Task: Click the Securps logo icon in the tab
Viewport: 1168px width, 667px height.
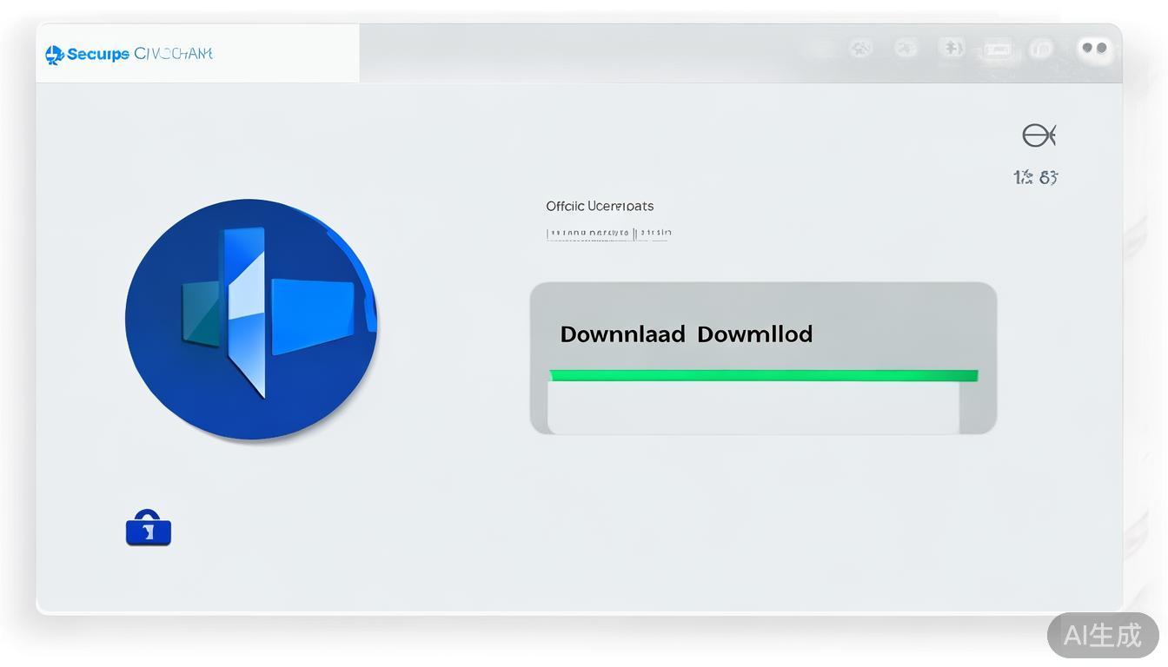Action: (x=55, y=55)
